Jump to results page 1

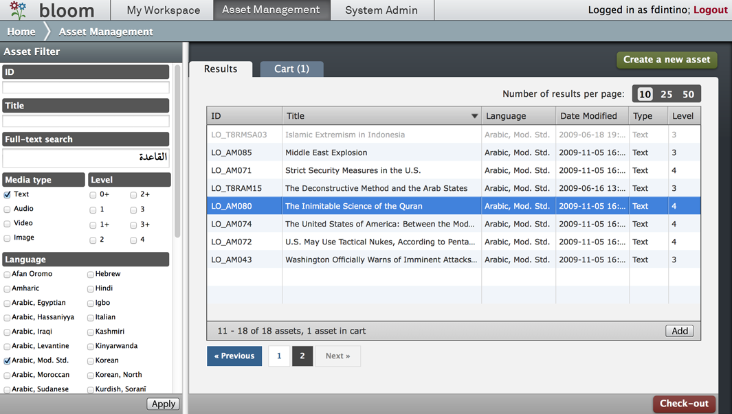[x=279, y=356]
